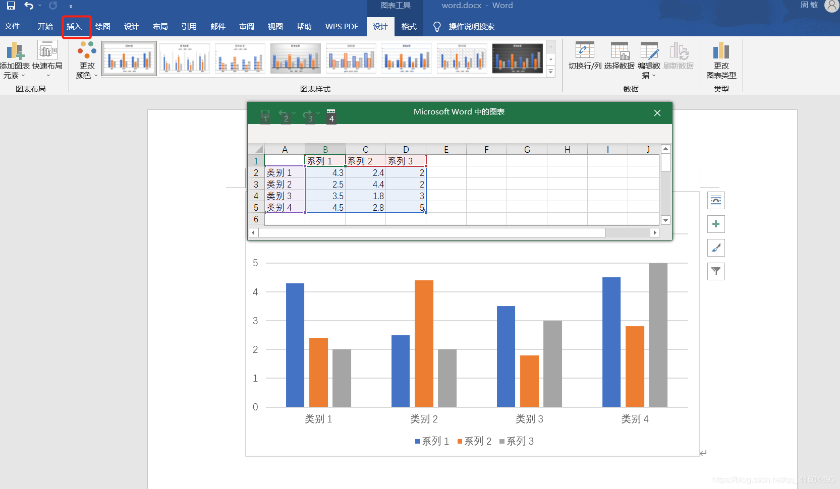Click the lightbulb tell-me icon
Viewport: 840px width, 489px height.
pos(437,26)
